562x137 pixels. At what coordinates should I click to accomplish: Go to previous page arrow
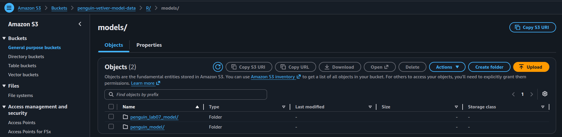(x=513, y=94)
